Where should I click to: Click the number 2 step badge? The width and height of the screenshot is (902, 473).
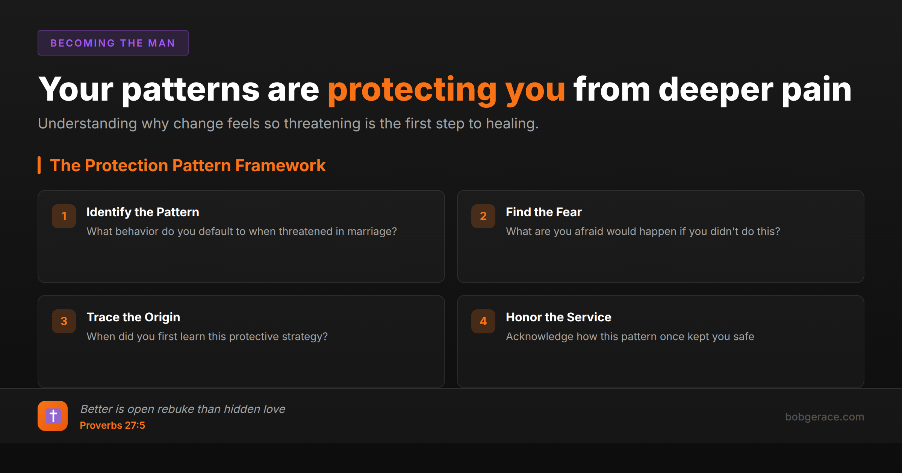point(483,216)
